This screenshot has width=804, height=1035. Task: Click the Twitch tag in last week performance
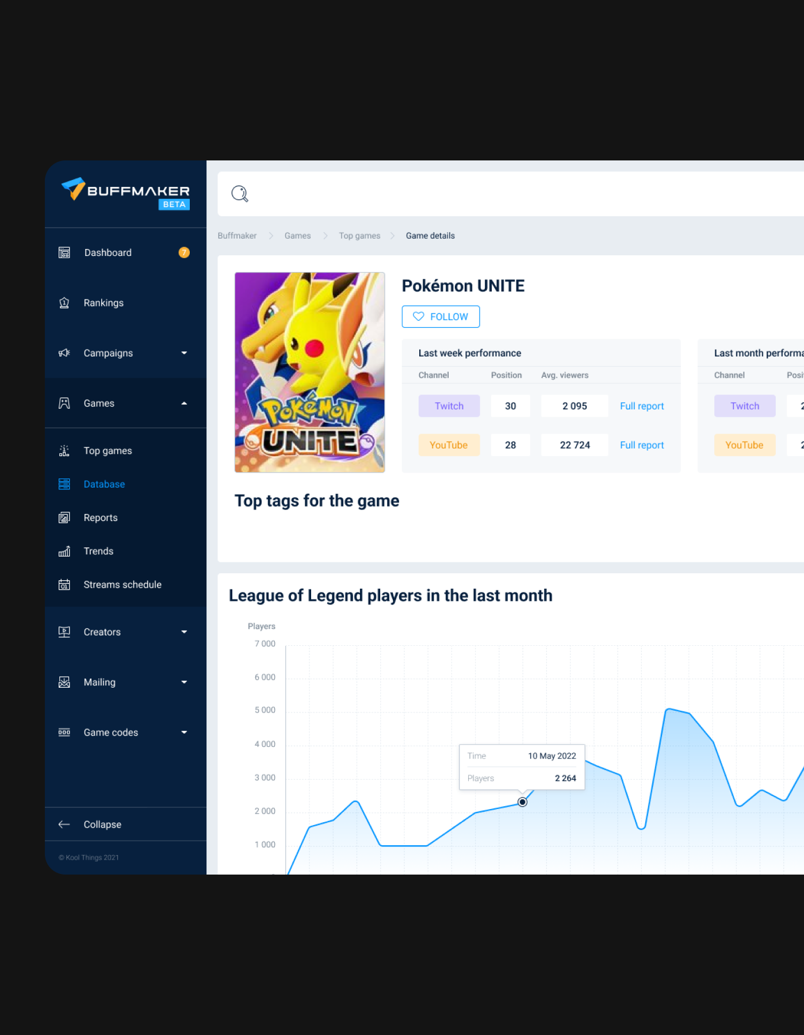point(449,406)
